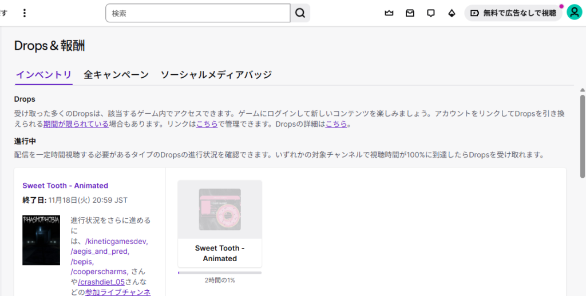Open the notifications inbox icon
586x296 pixels.
pos(410,13)
